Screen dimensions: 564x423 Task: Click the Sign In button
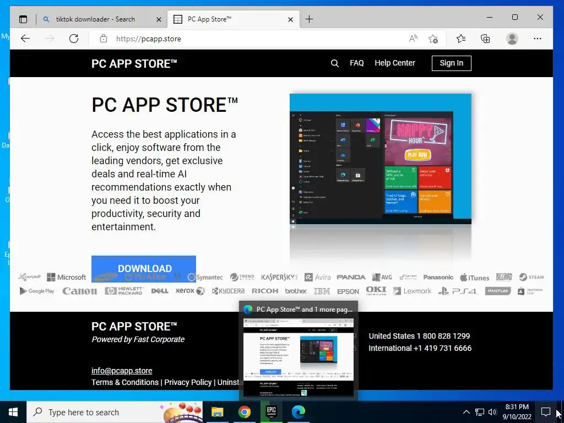tap(452, 63)
